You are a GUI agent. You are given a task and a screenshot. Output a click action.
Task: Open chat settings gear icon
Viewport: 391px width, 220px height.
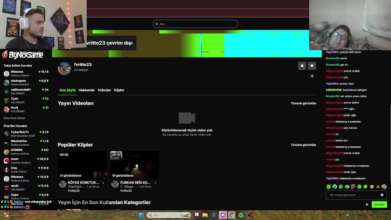367,205
